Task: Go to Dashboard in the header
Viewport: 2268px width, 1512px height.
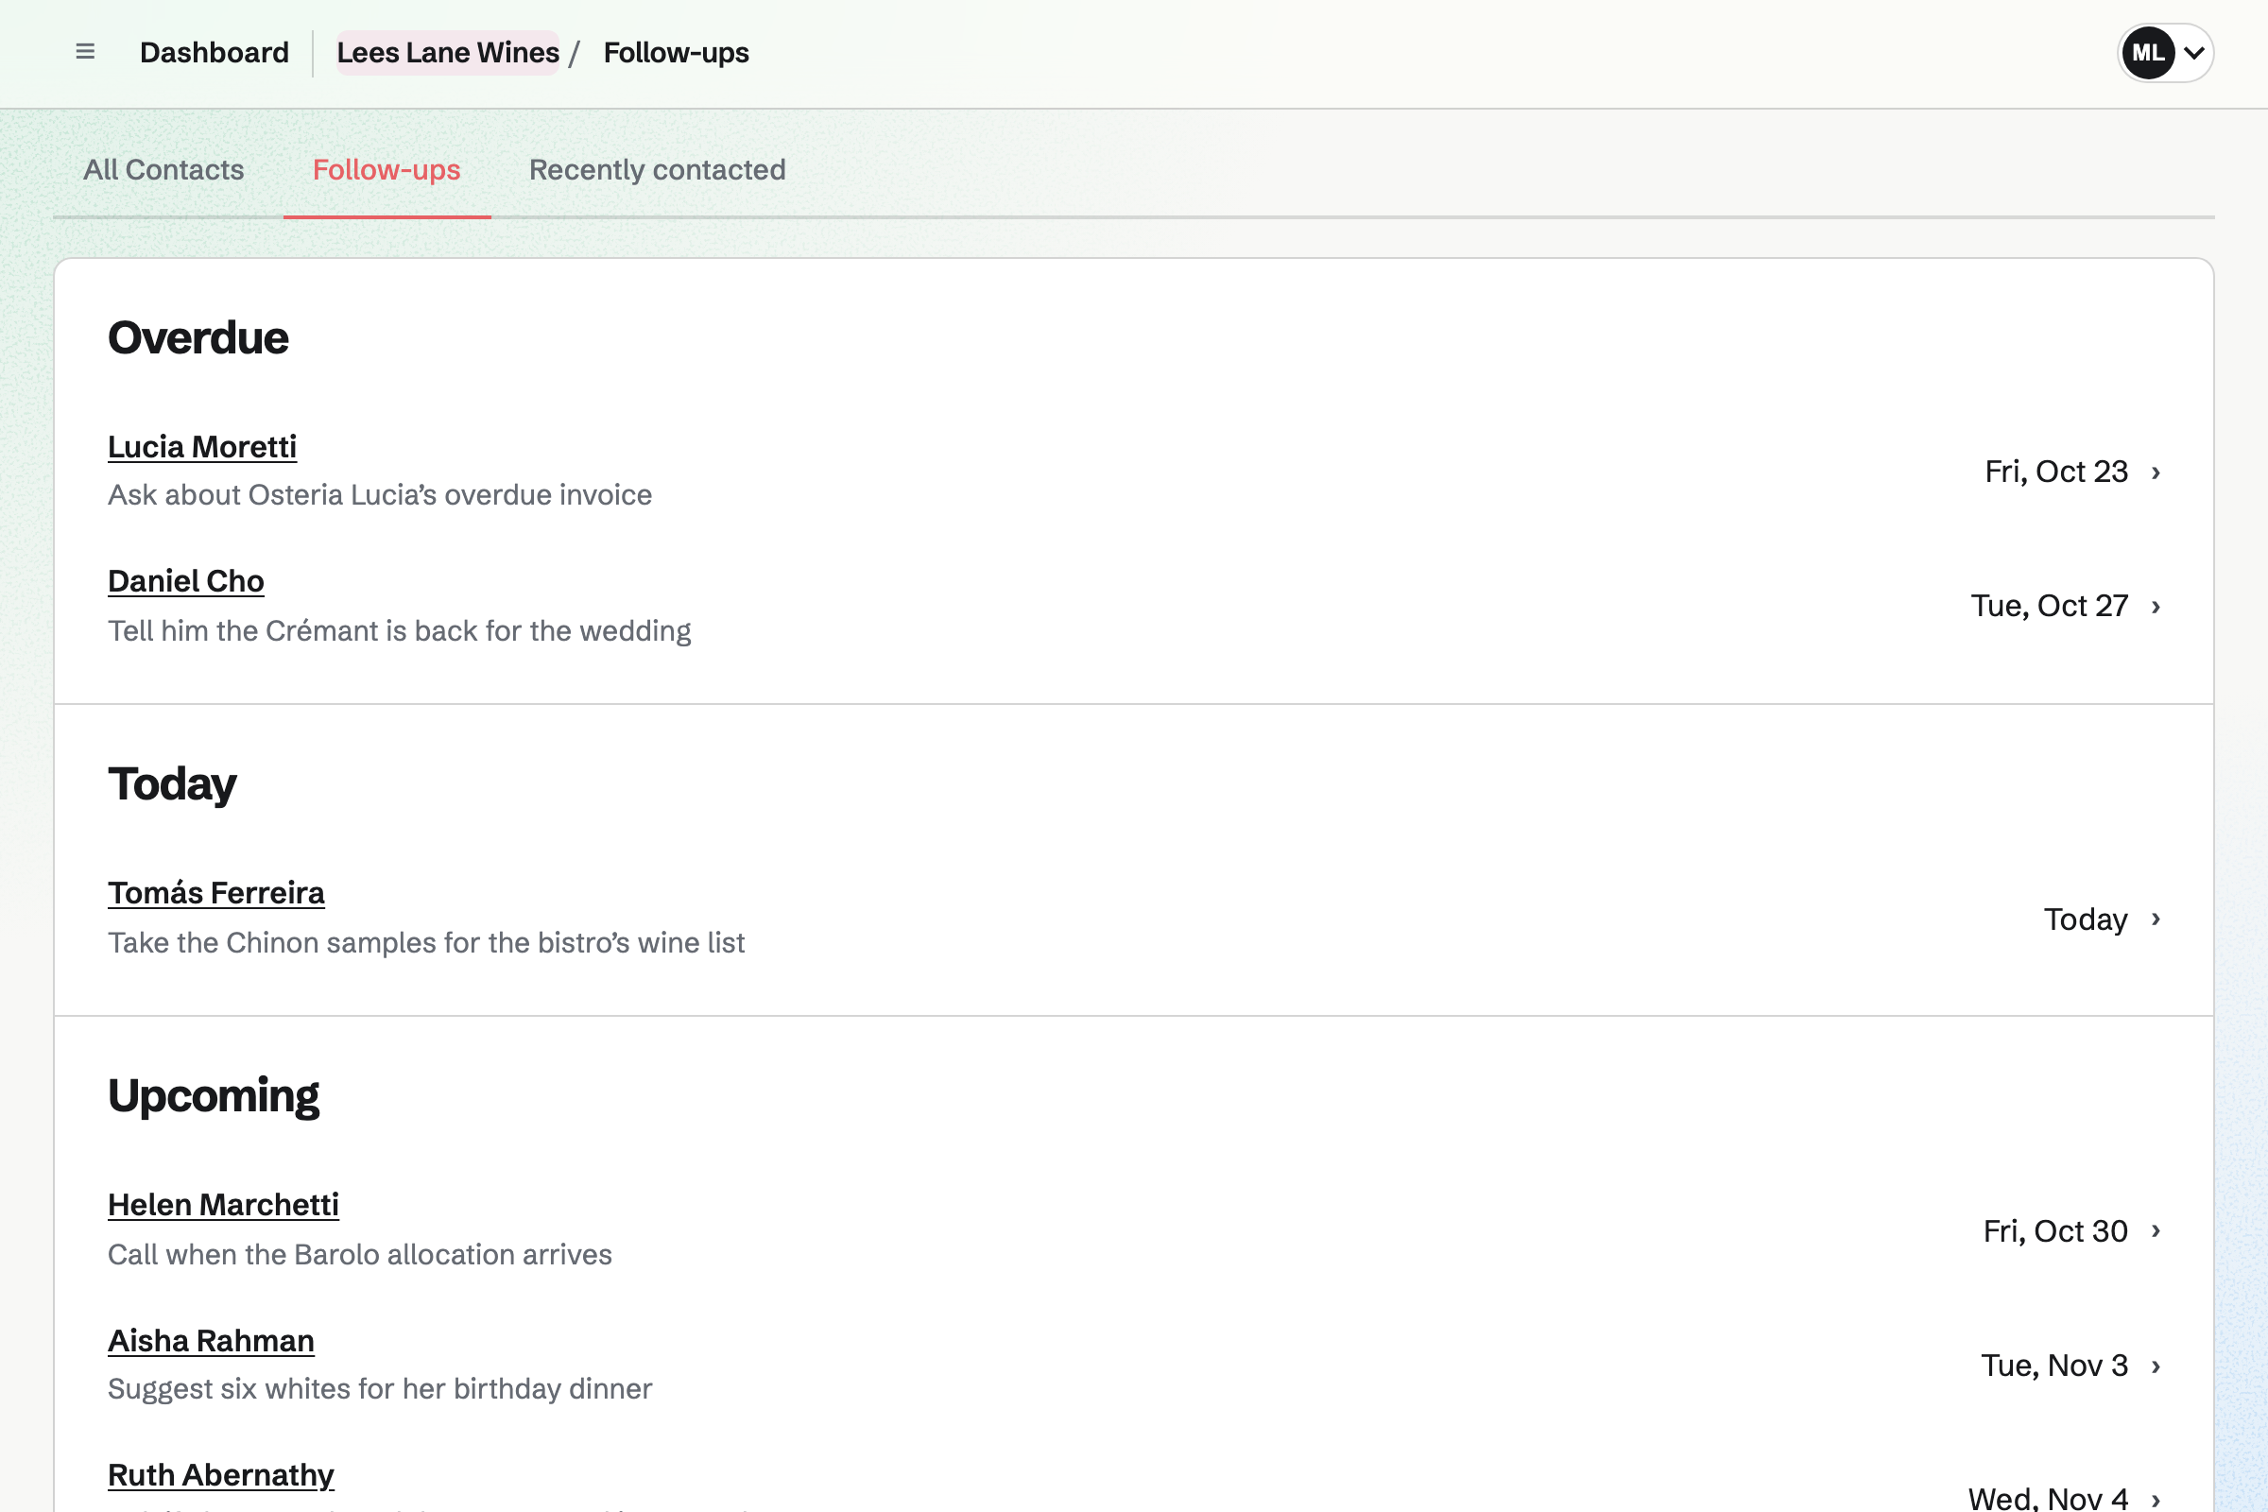Action: click(x=215, y=52)
